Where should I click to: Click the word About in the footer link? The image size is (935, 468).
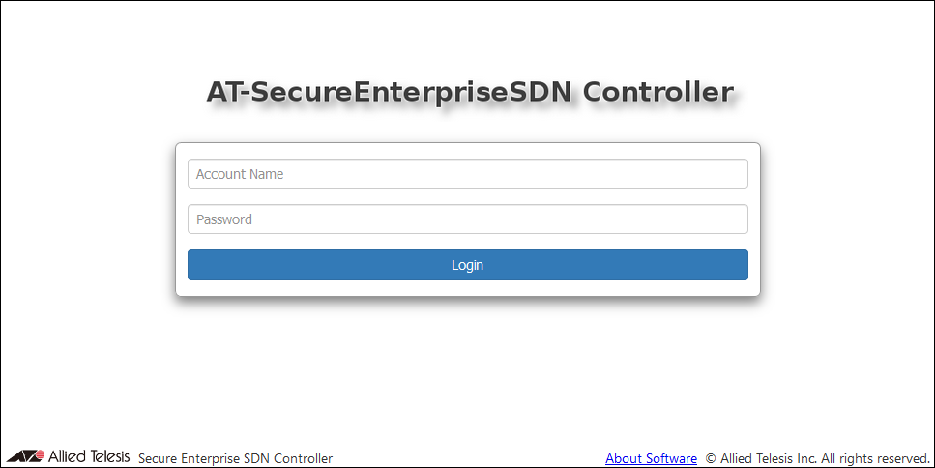[622, 458]
